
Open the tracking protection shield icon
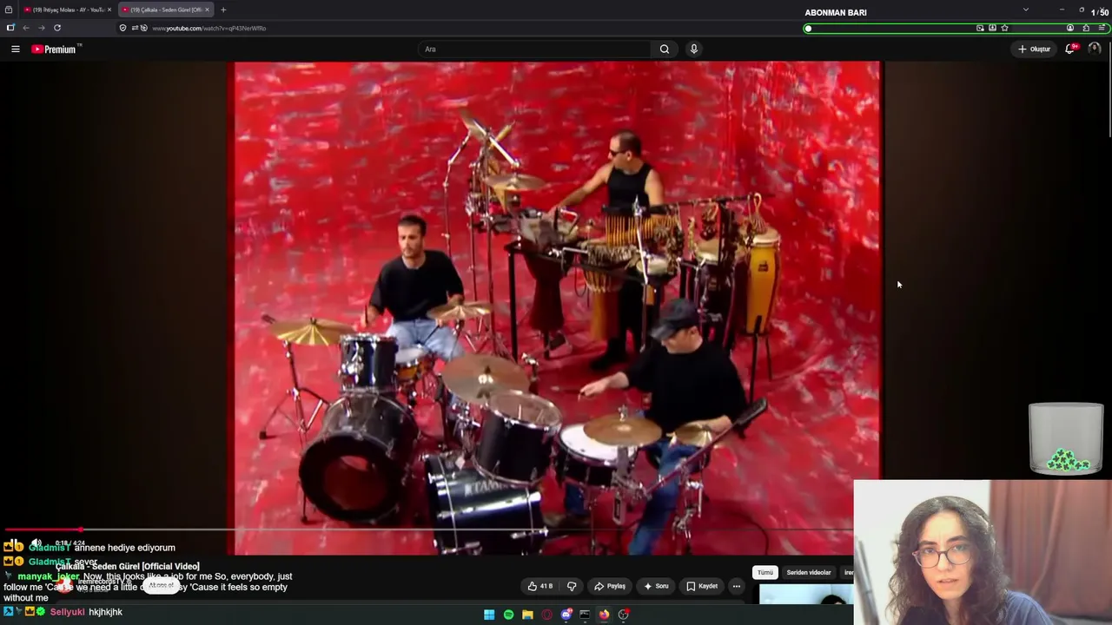coord(122,28)
